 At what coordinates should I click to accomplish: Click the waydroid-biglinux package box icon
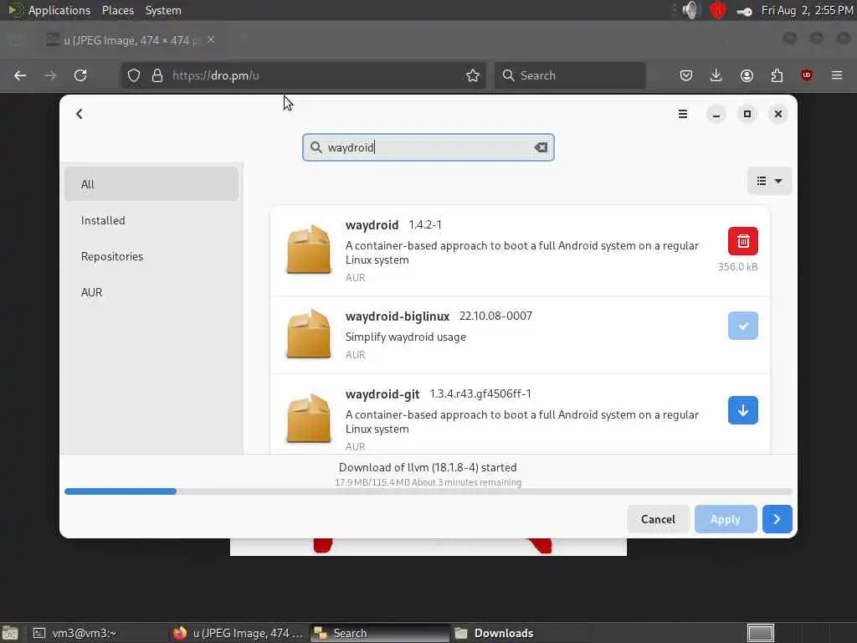(x=308, y=334)
